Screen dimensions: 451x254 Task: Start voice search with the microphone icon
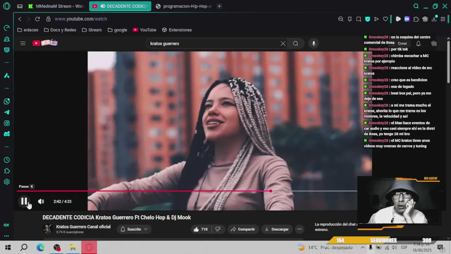point(313,43)
